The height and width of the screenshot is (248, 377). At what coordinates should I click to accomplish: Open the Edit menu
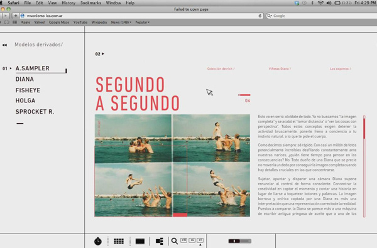coord(39,3)
